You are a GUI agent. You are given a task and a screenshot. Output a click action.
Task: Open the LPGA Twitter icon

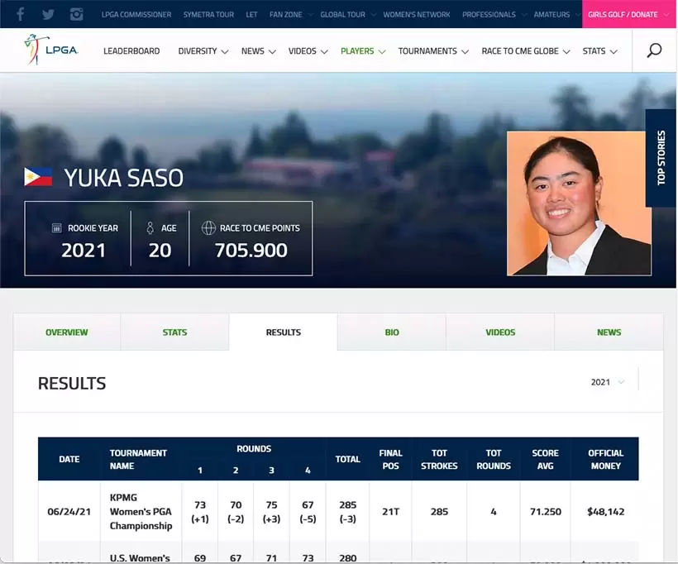click(x=48, y=14)
